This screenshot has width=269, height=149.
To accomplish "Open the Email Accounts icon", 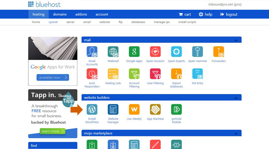I will [92, 52].
